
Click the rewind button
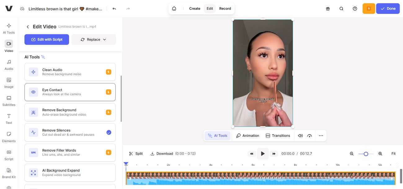pyautogui.click(x=252, y=154)
